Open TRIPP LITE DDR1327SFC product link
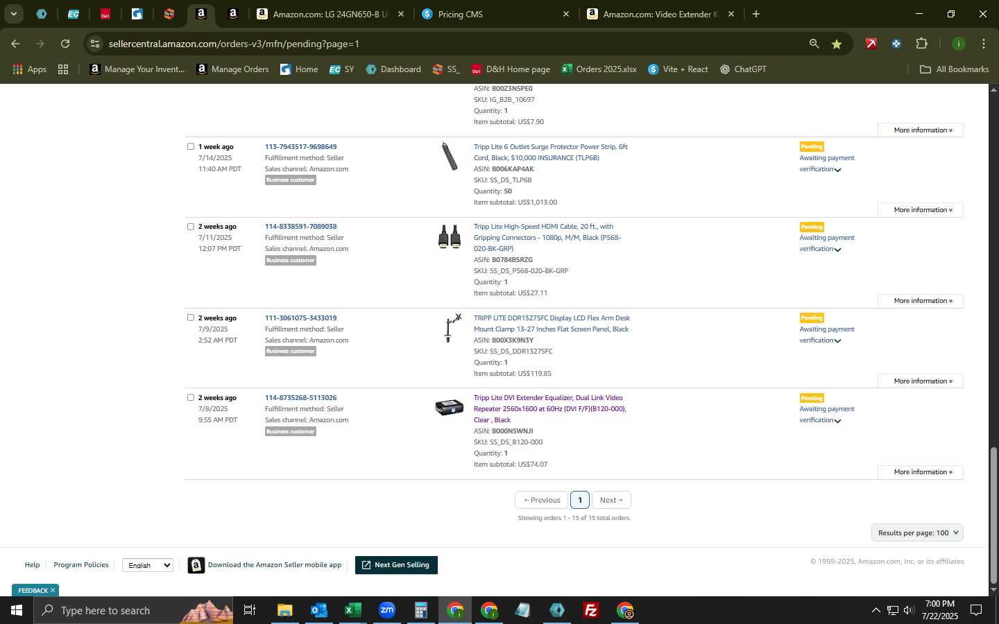 552,324
